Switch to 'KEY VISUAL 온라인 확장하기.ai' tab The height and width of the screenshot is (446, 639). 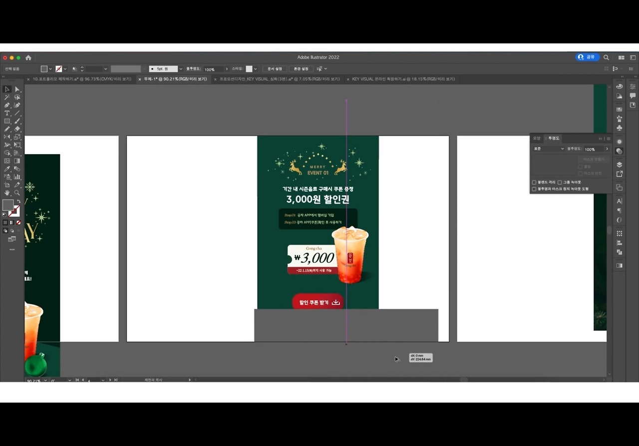click(x=403, y=79)
